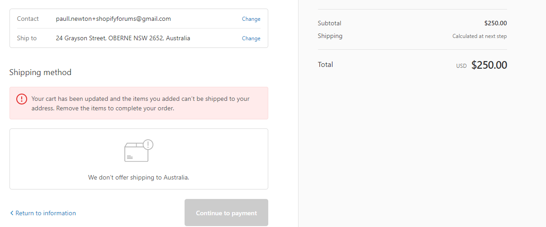Click the $250.00 subtotal amount

[495, 23]
